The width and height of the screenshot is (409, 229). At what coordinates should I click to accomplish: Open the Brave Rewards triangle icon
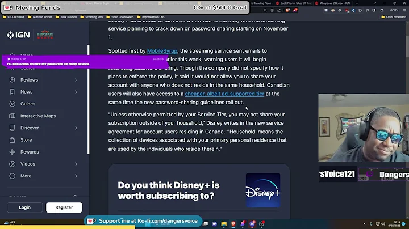295,10
